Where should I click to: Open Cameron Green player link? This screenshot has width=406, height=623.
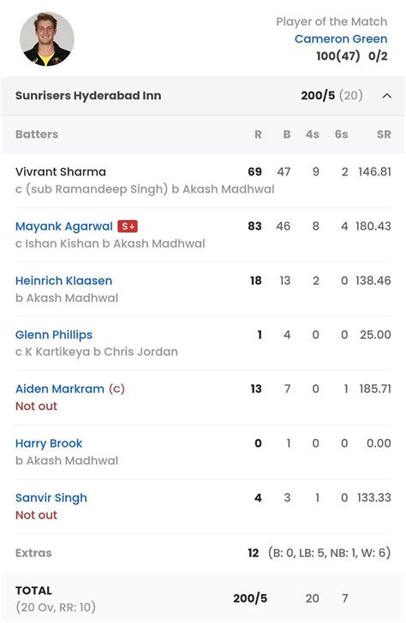pos(341,39)
